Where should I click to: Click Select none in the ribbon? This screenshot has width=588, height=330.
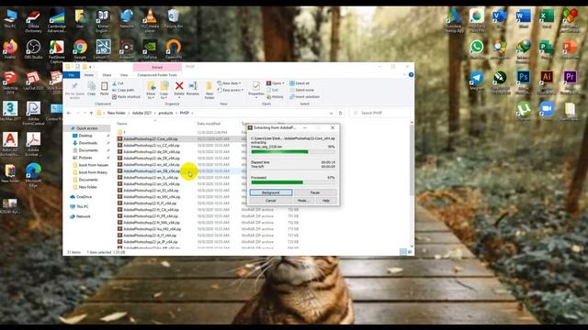pos(302,90)
